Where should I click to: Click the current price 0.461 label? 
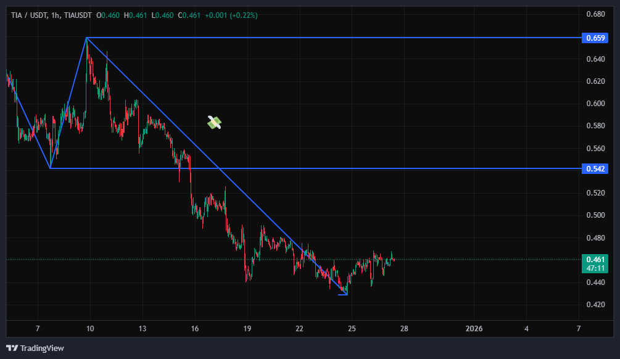pyautogui.click(x=595, y=259)
